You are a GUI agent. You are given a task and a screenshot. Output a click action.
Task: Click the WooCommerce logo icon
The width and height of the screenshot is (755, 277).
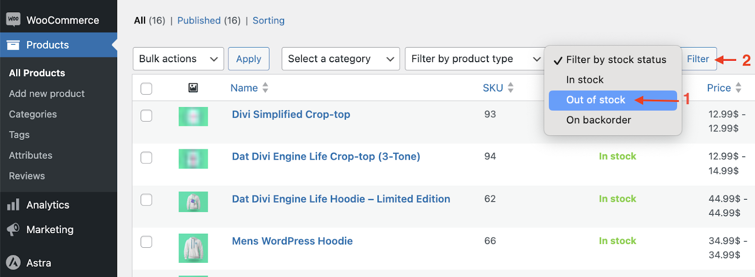tap(13, 19)
